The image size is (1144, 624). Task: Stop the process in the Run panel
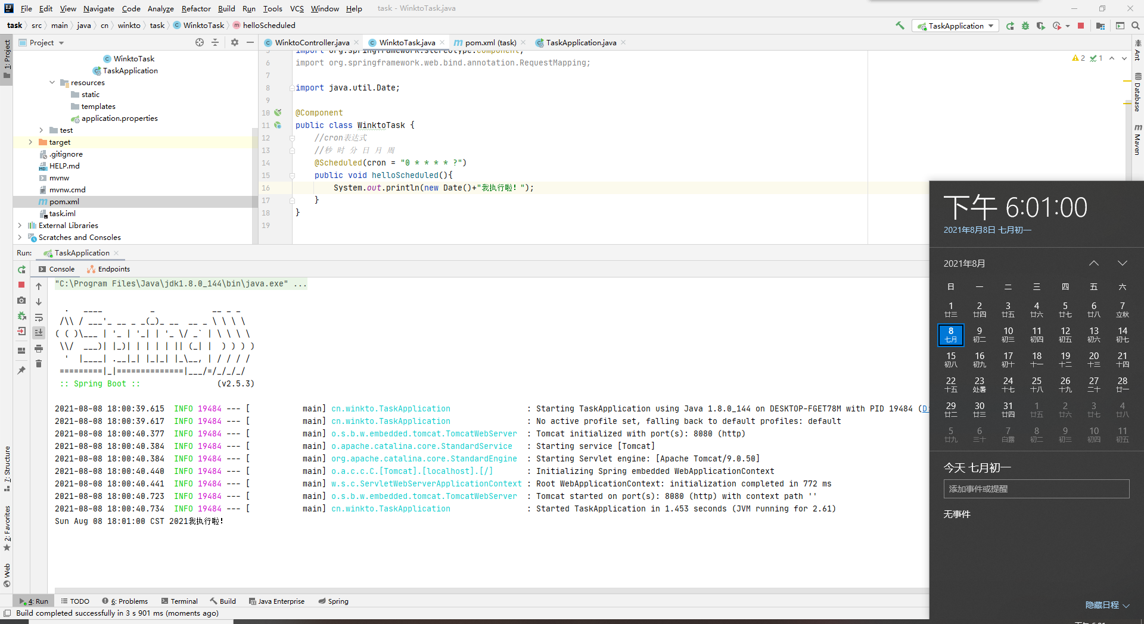click(x=21, y=285)
